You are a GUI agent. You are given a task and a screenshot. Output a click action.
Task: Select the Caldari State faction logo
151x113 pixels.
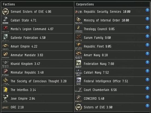click(5, 20)
